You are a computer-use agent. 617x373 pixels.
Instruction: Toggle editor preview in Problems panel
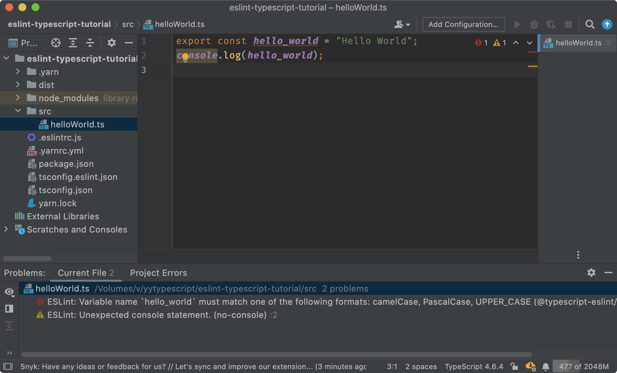(x=9, y=309)
